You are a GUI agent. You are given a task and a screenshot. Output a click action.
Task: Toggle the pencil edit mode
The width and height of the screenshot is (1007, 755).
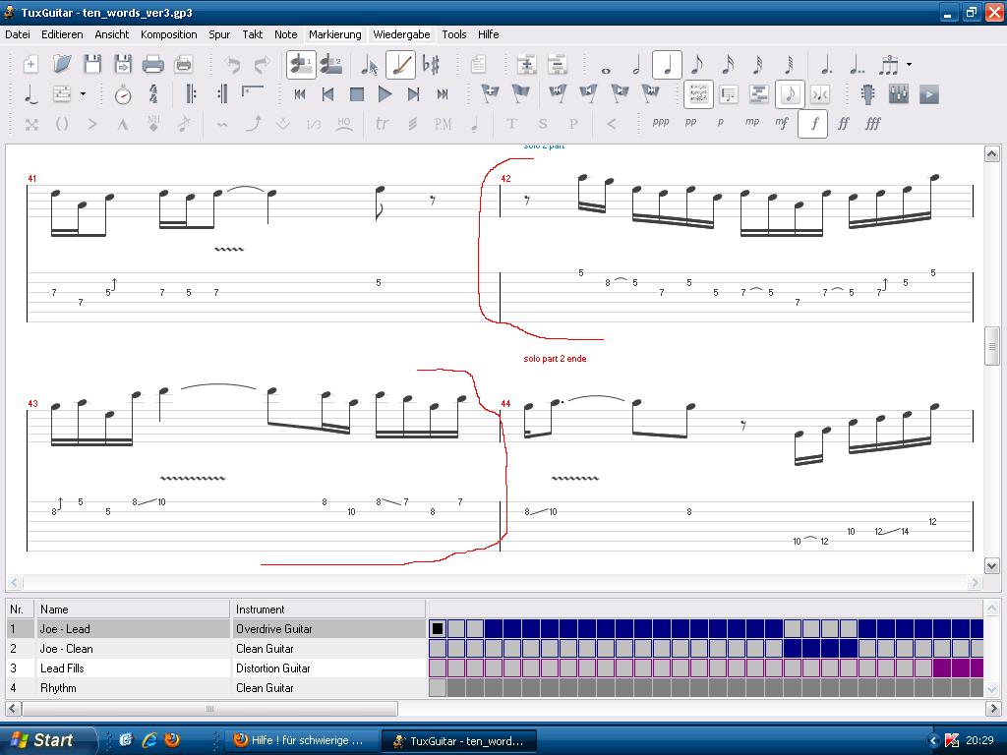(401, 64)
